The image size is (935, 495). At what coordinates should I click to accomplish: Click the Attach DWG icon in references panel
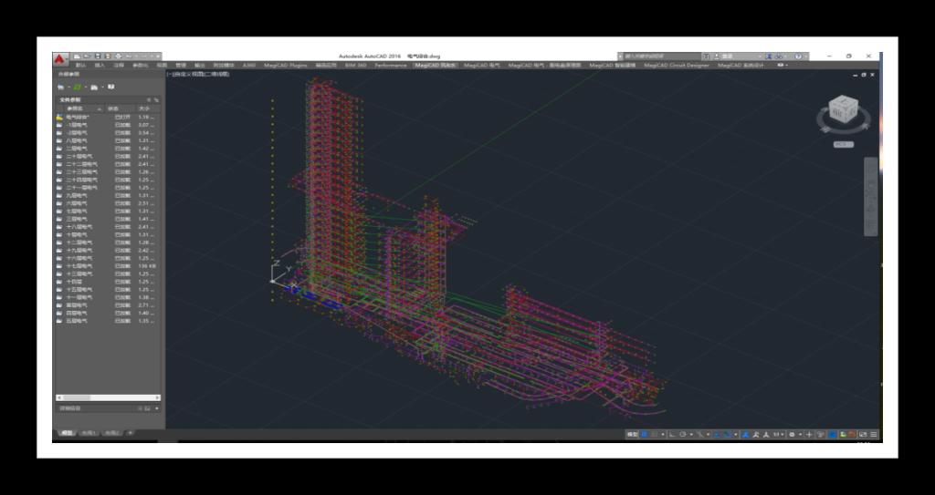tap(60, 87)
